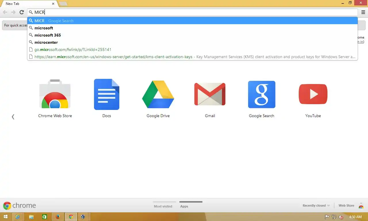Screen dimensions: 368x221
Task: Choose the 'microsoft' search suggestion
Action: (x=192, y=28)
